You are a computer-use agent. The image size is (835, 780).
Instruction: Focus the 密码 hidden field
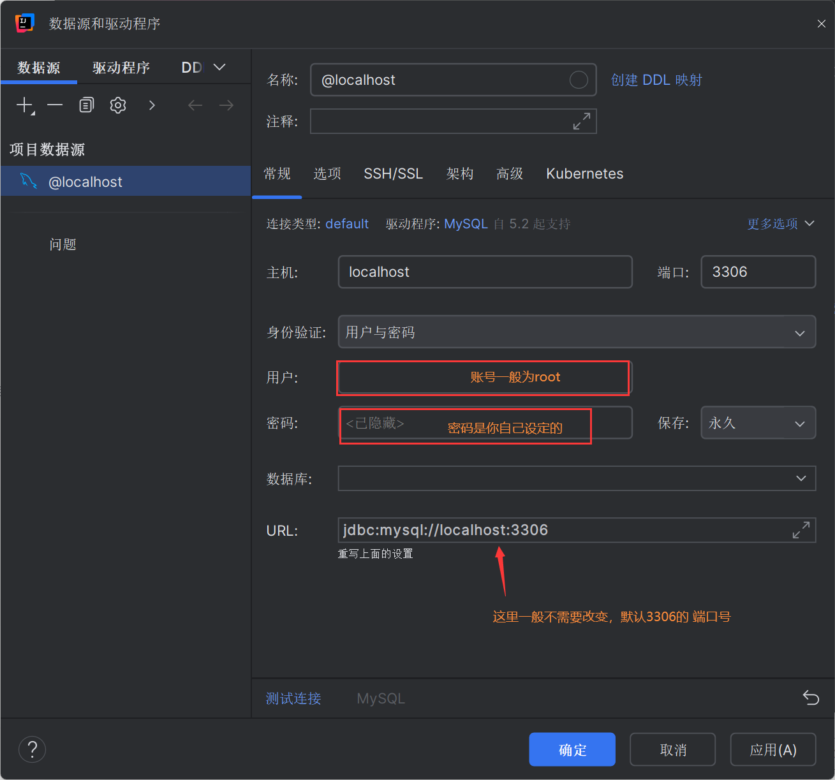pos(485,423)
